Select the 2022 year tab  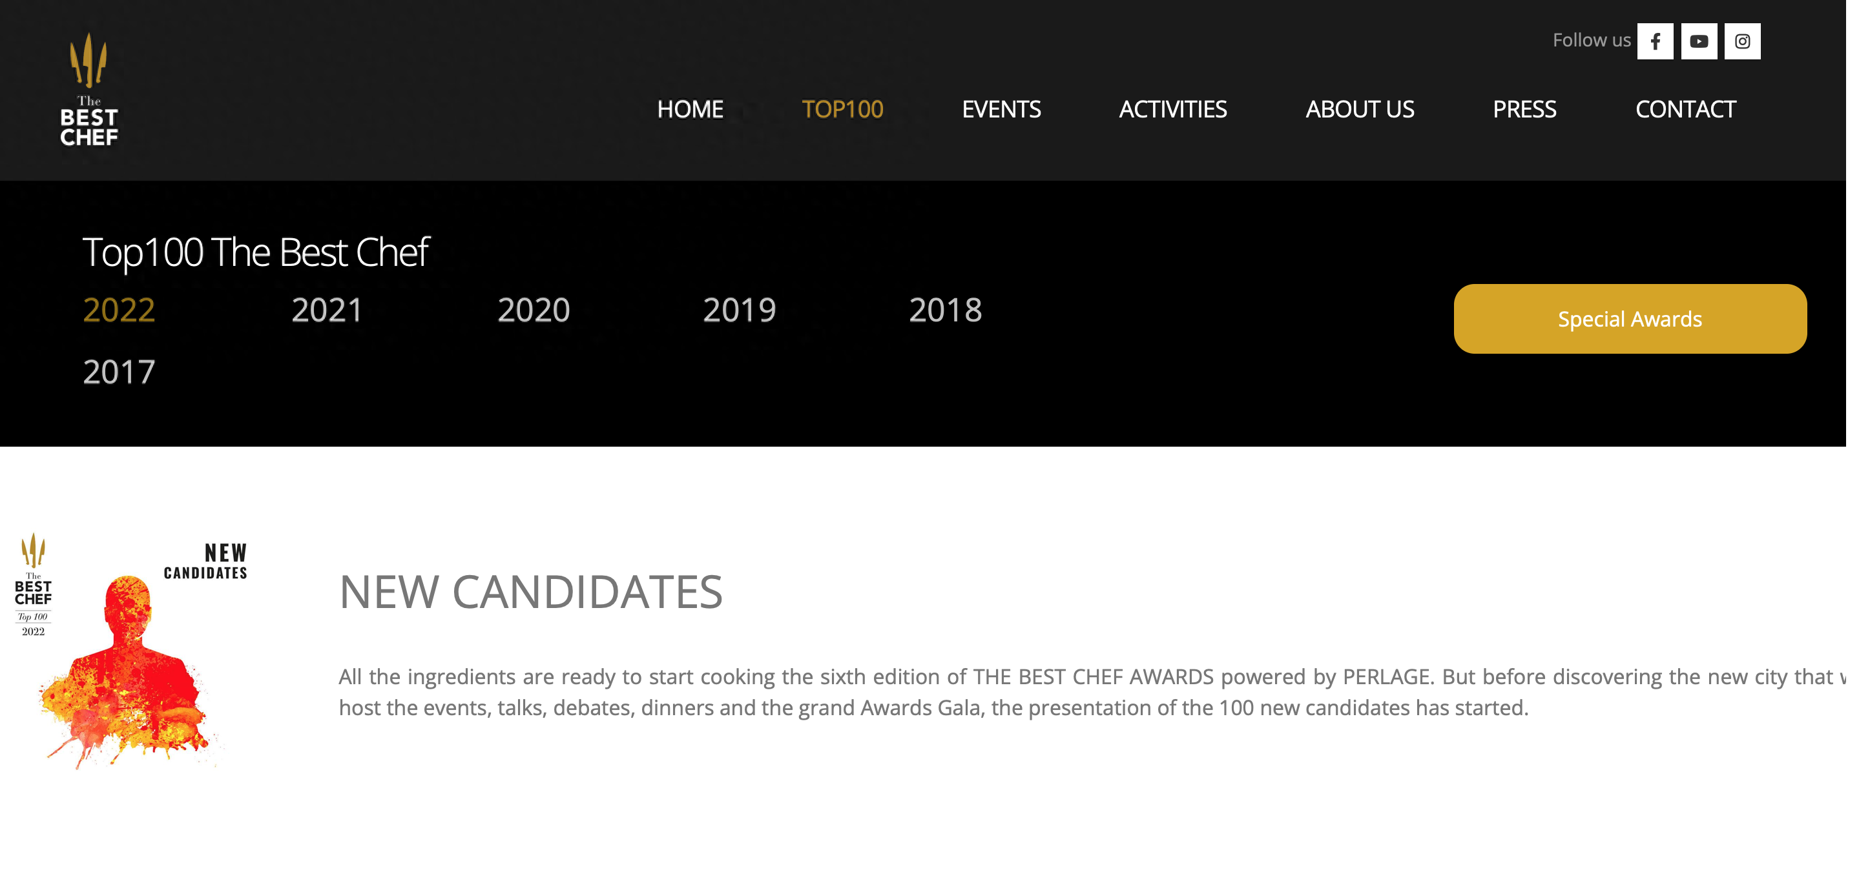tap(119, 310)
